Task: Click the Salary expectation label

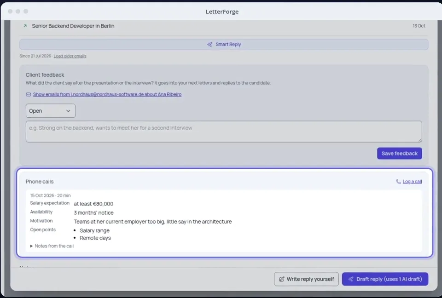Action: (x=50, y=203)
